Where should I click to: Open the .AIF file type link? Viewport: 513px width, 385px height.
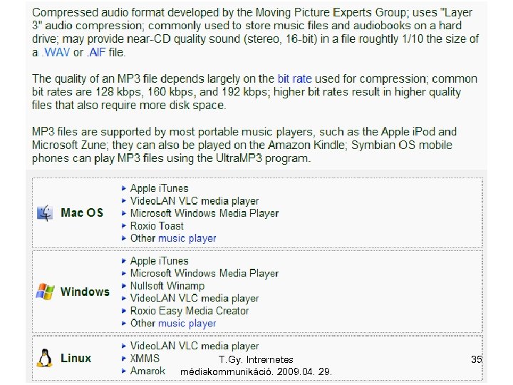(97, 53)
